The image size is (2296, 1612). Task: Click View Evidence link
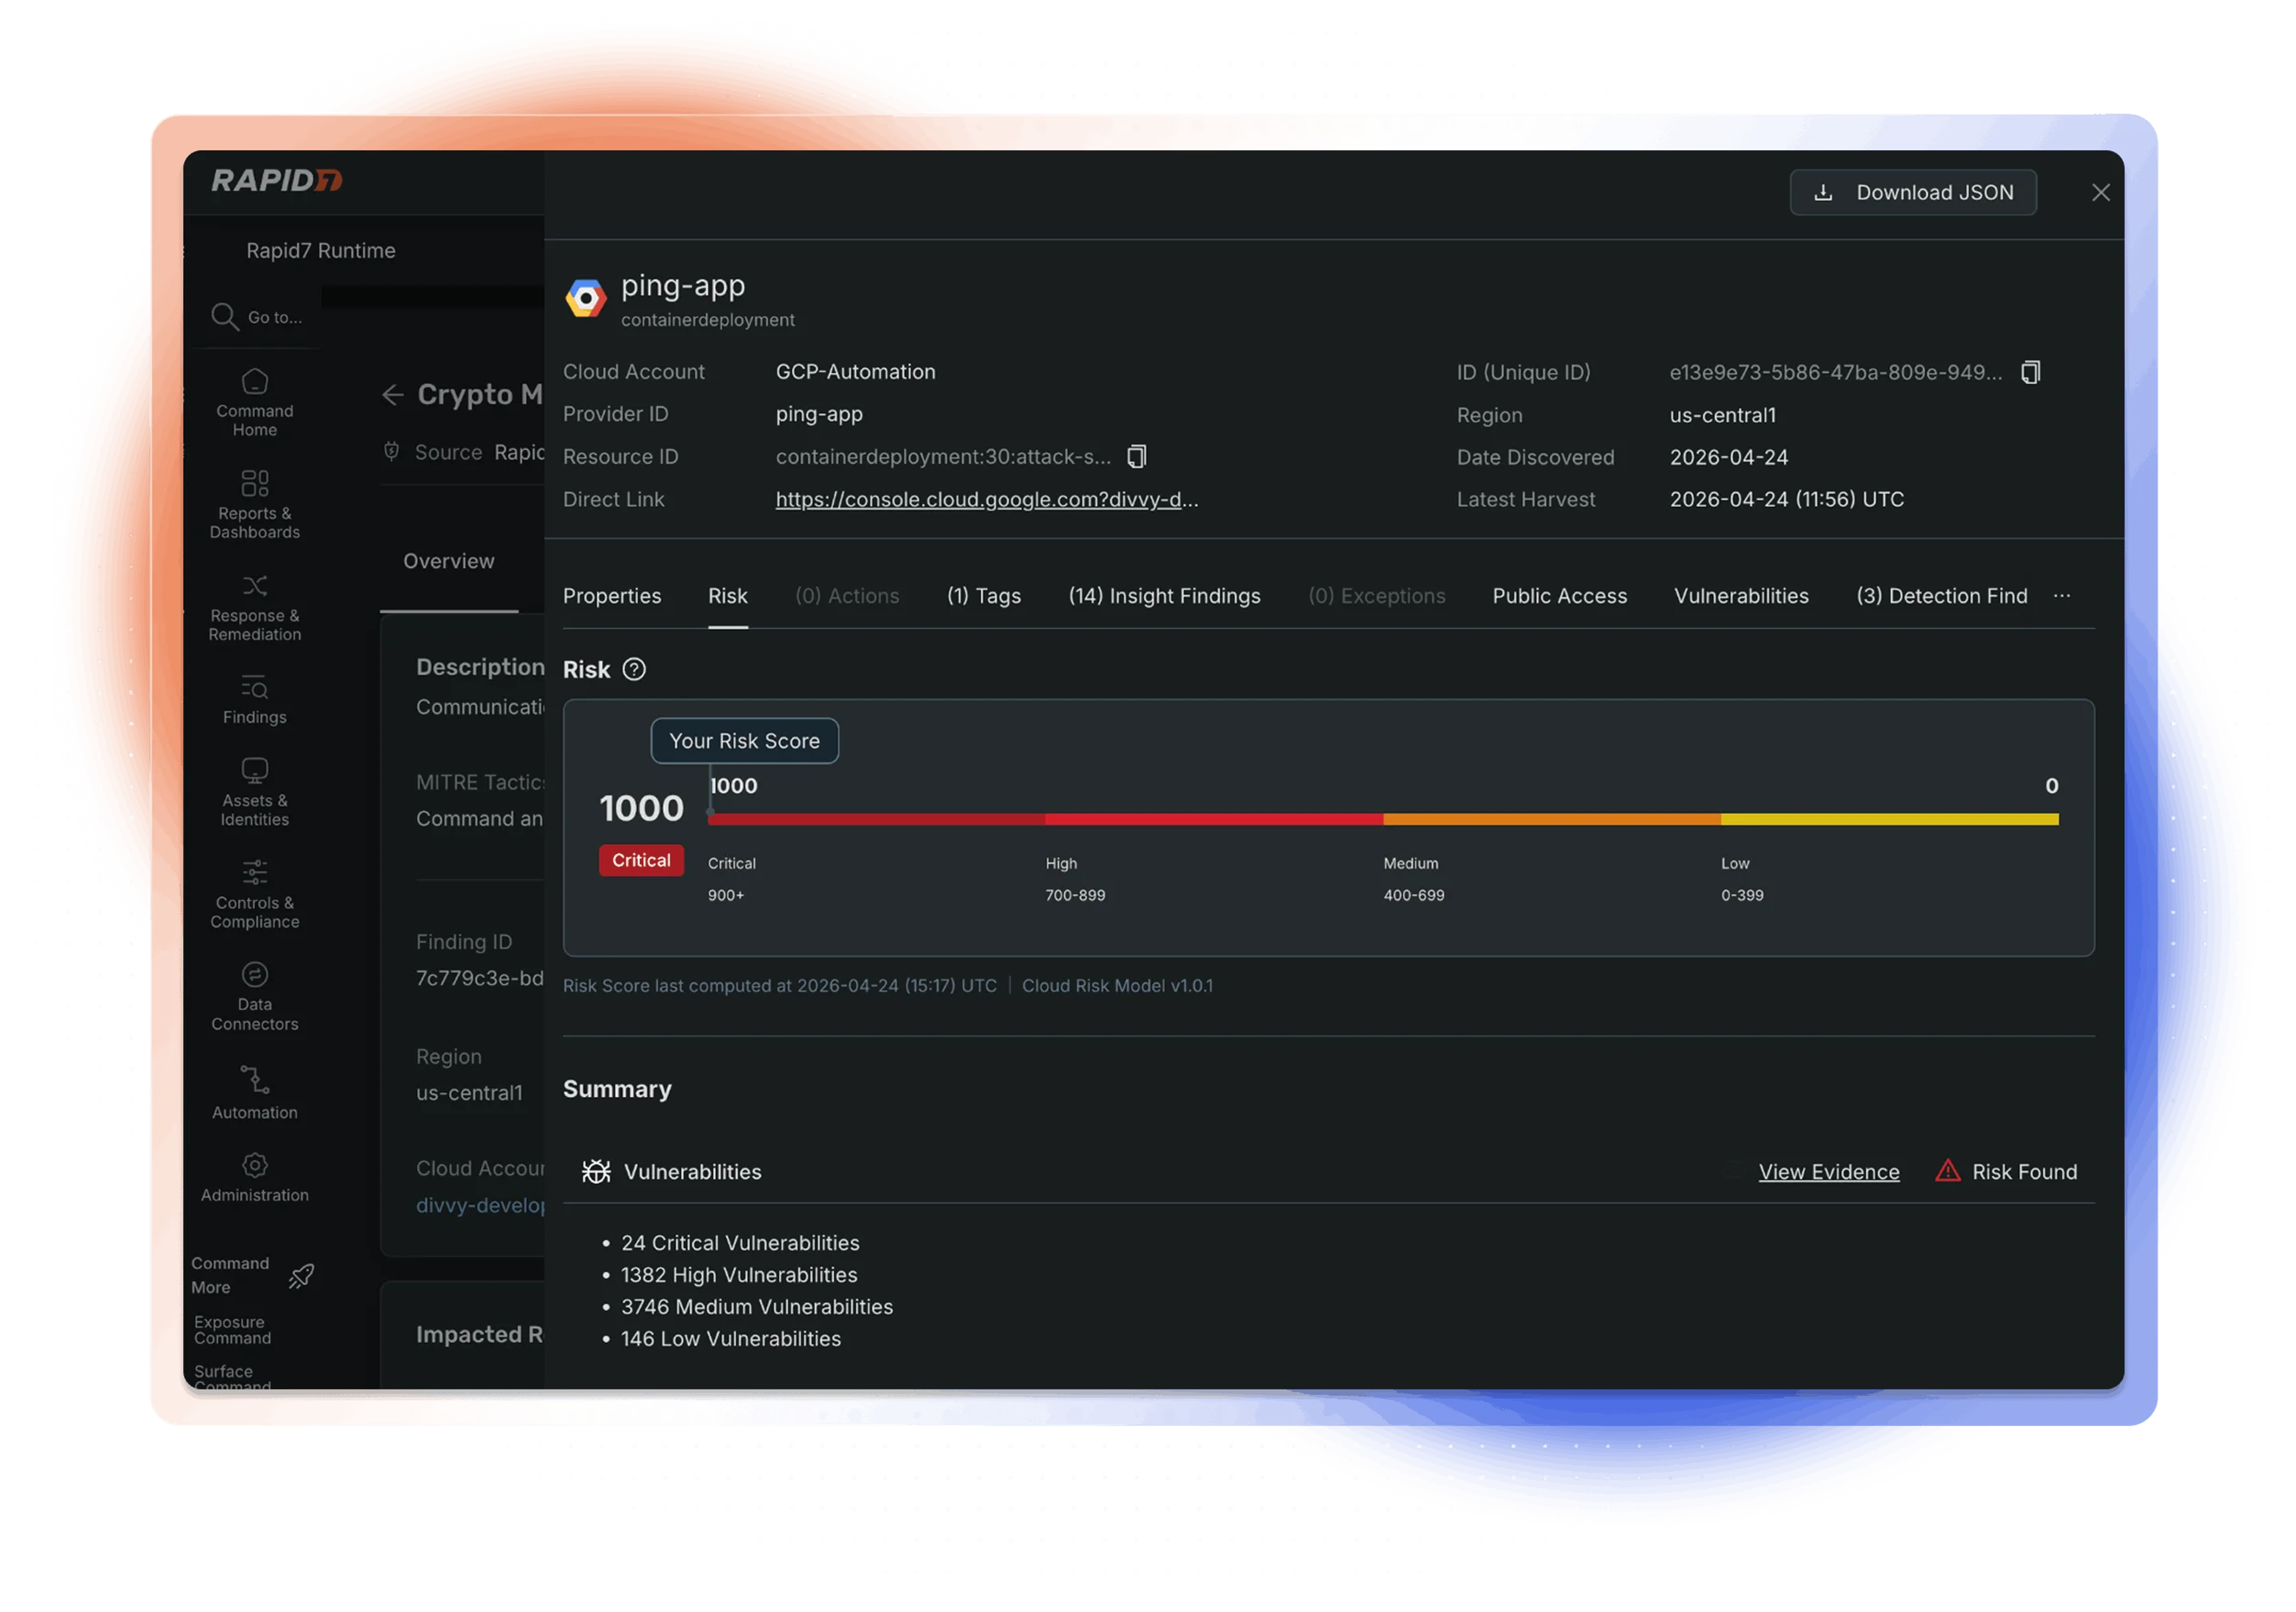(x=1828, y=1172)
